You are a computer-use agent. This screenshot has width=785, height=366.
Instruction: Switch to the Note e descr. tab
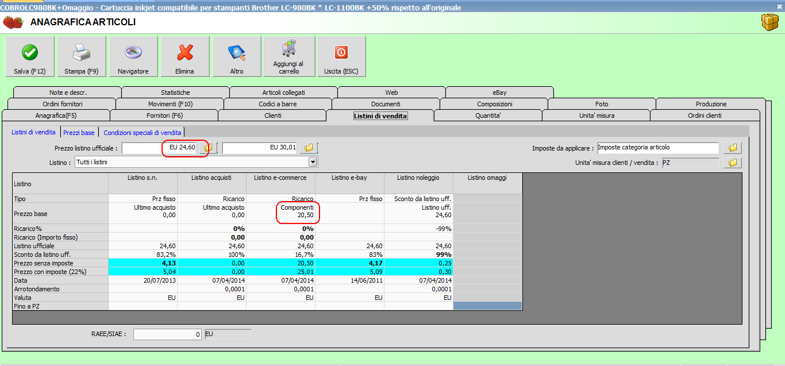pyautogui.click(x=68, y=92)
